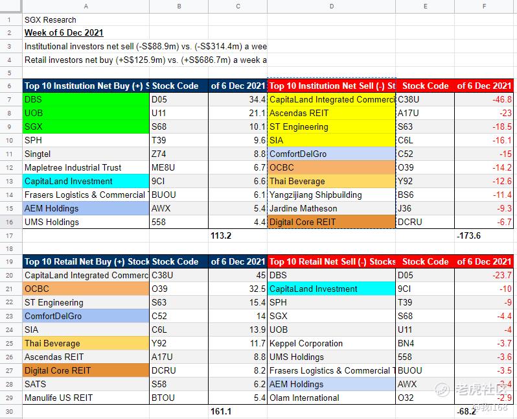517x419 pixels.
Task: Click Mapletree Industrial Trust cell
Action: (86, 167)
